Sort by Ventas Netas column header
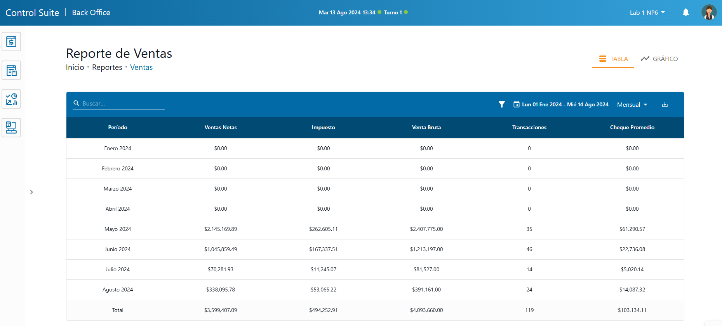Image resolution: width=722 pixels, height=326 pixels. (x=220, y=127)
